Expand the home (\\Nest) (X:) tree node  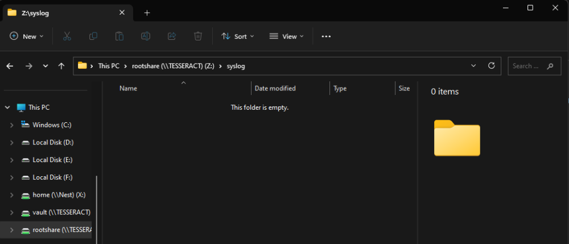tap(12, 195)
